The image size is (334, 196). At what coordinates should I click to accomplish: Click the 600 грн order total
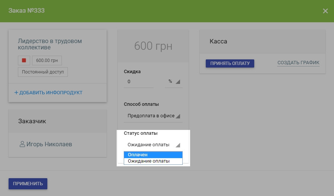click(x=153, y=46)
